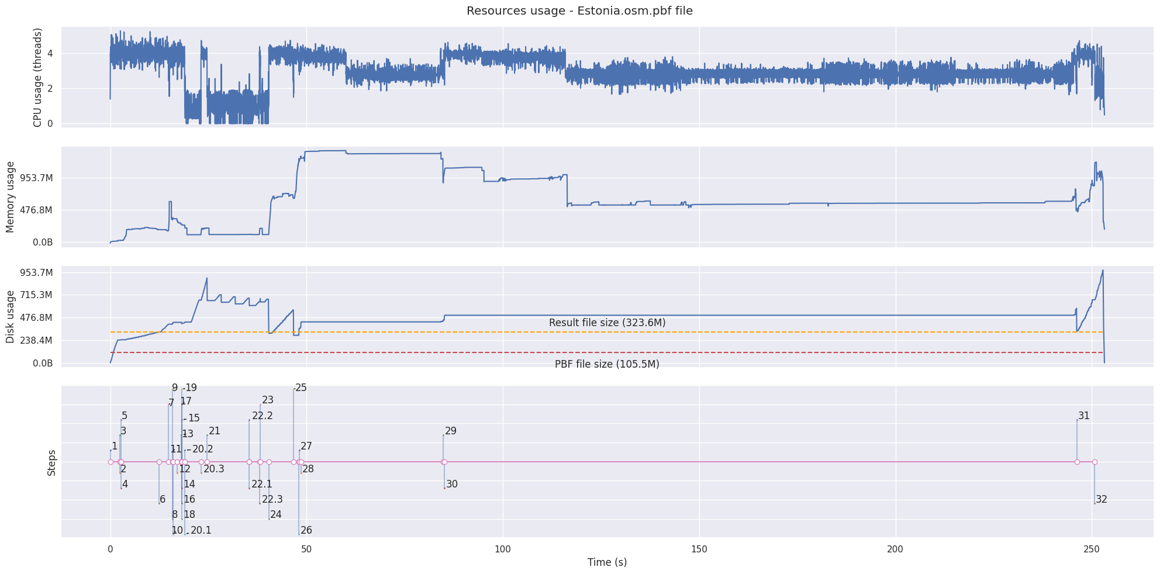1160x574 pixels.
Task: Click the step label "27" in Steps plot
Action: pos(306,447)
